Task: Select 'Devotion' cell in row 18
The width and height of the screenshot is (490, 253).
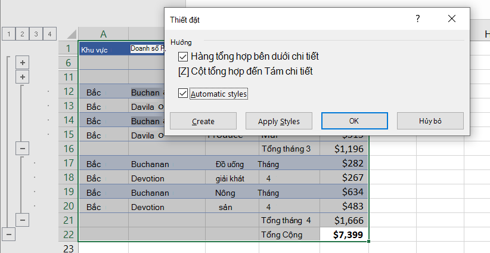Action: 167,177
